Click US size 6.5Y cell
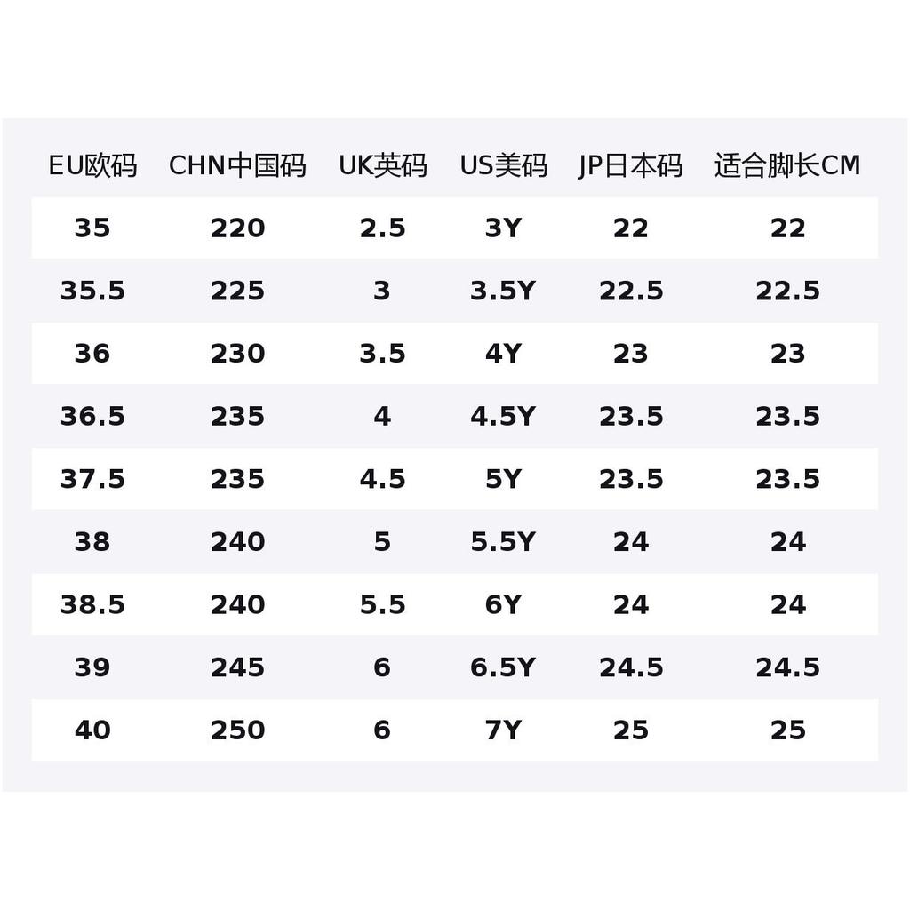 [503, 667]
